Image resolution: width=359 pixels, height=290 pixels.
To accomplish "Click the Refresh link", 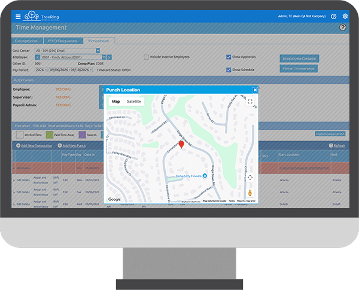I will 339,145.
